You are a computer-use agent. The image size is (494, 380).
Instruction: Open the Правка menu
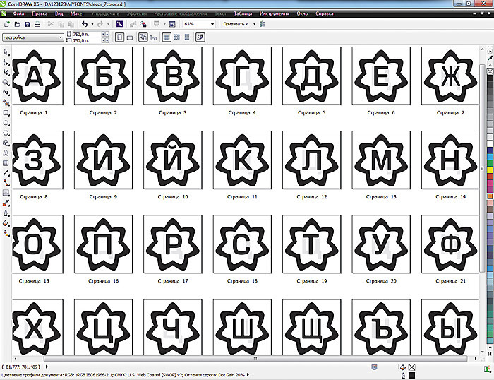click(40, 13)
